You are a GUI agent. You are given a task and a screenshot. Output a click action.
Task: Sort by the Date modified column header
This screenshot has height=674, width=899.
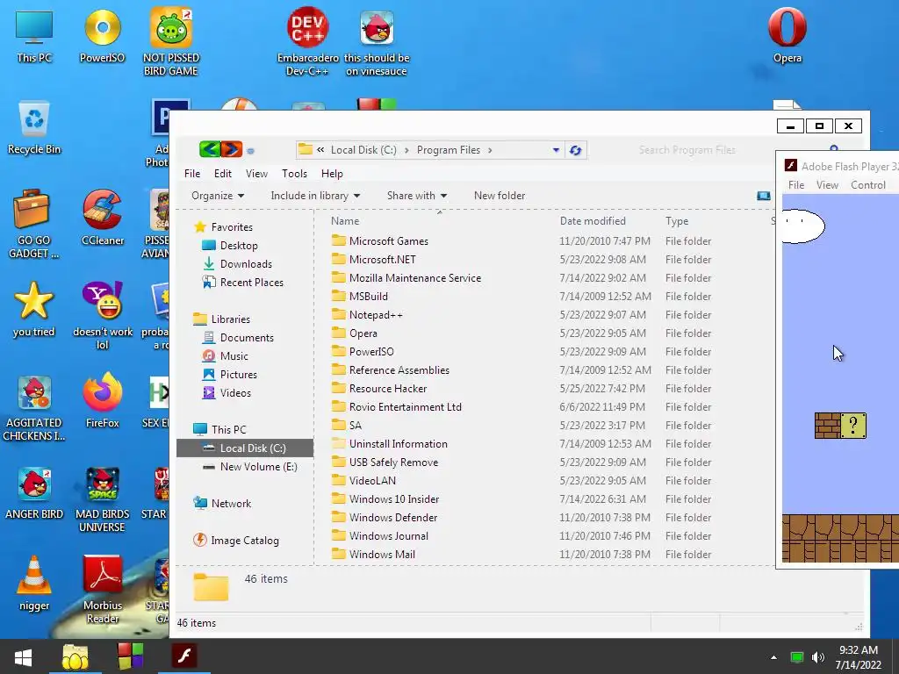pyautogui.click(x=593, y=221)
